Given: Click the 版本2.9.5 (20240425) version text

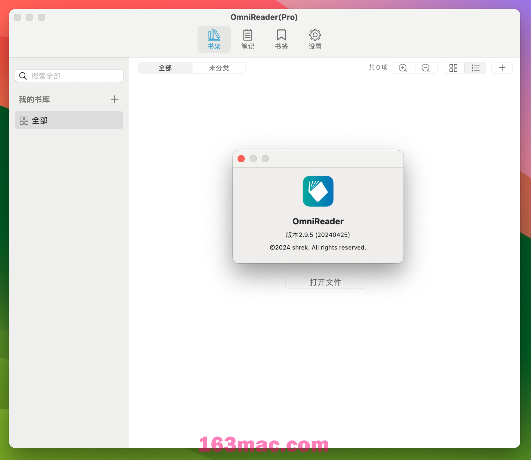Looking at the screenshot, I should tap(318, 235).
